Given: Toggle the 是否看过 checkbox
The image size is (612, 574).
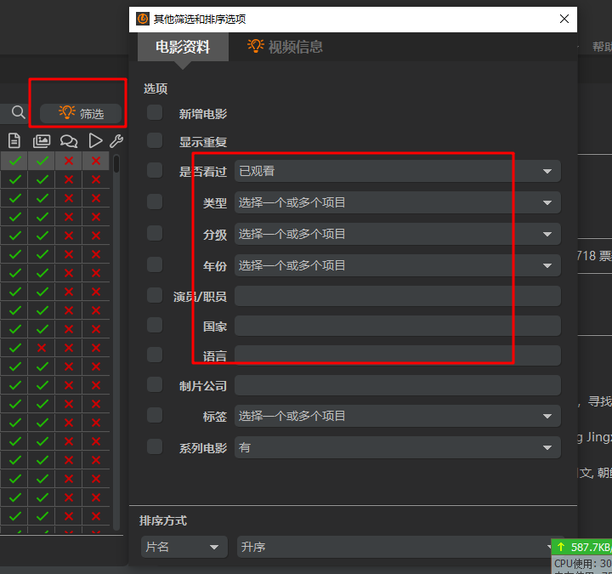Looking at the screenshot, I should pos(155,170).
